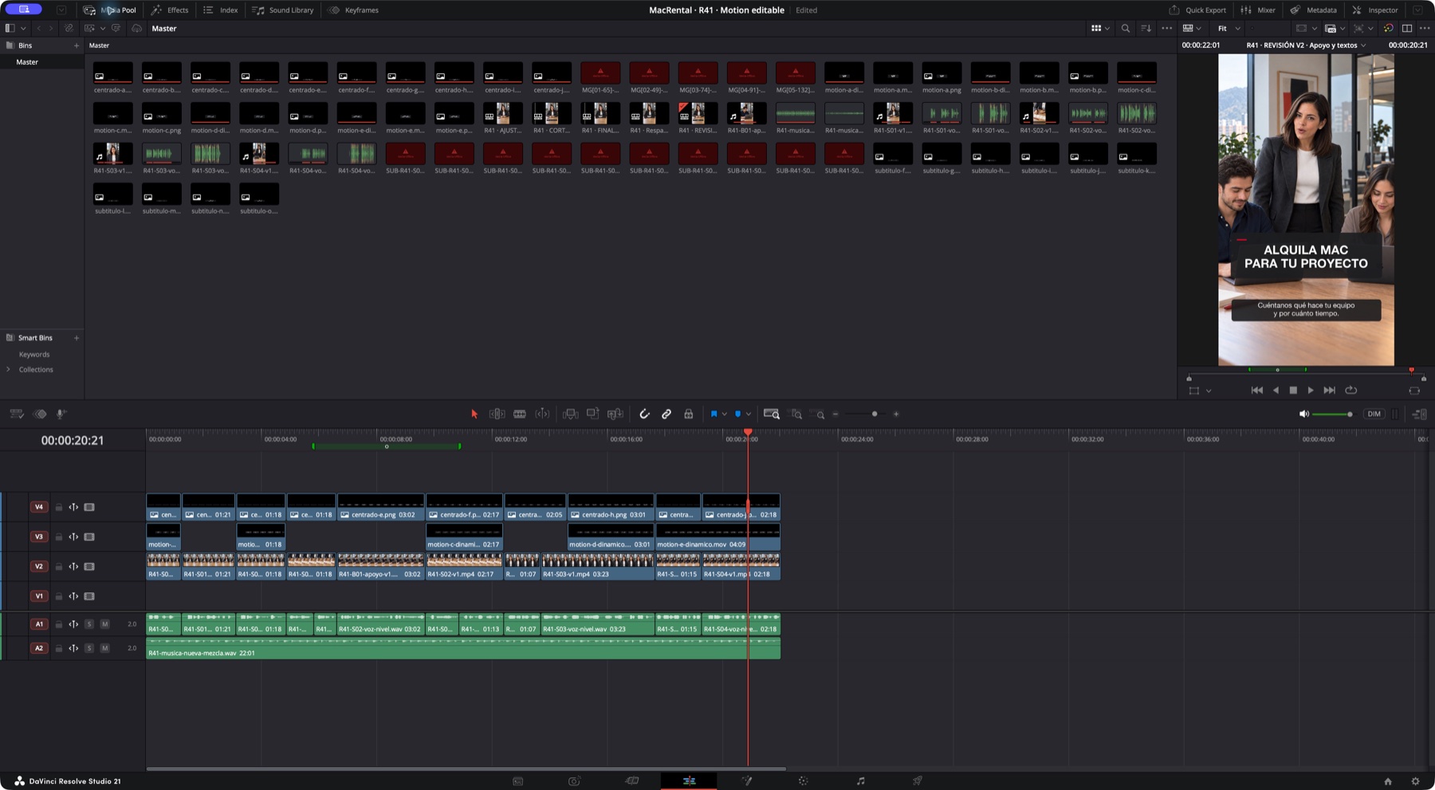
Task: Open the marker color dropdown arrow
Action: [749, 415]
